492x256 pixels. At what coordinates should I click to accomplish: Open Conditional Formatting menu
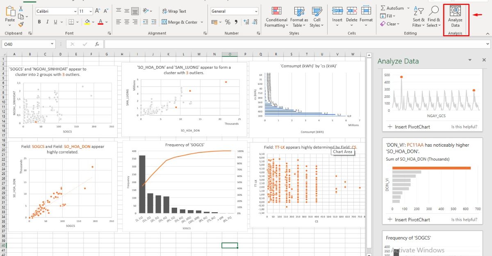tap(276, 17)
